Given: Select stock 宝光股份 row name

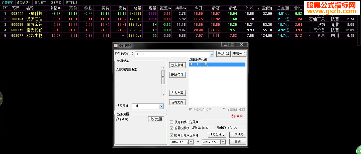Looking at the screenshot, I should point(34,30).
